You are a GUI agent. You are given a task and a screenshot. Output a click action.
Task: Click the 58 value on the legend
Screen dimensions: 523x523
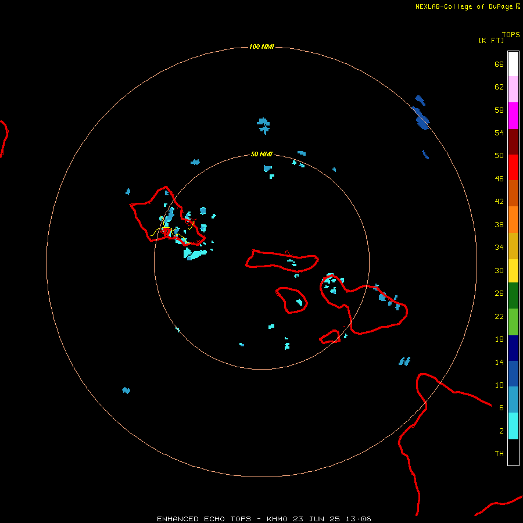coord(499,110)
